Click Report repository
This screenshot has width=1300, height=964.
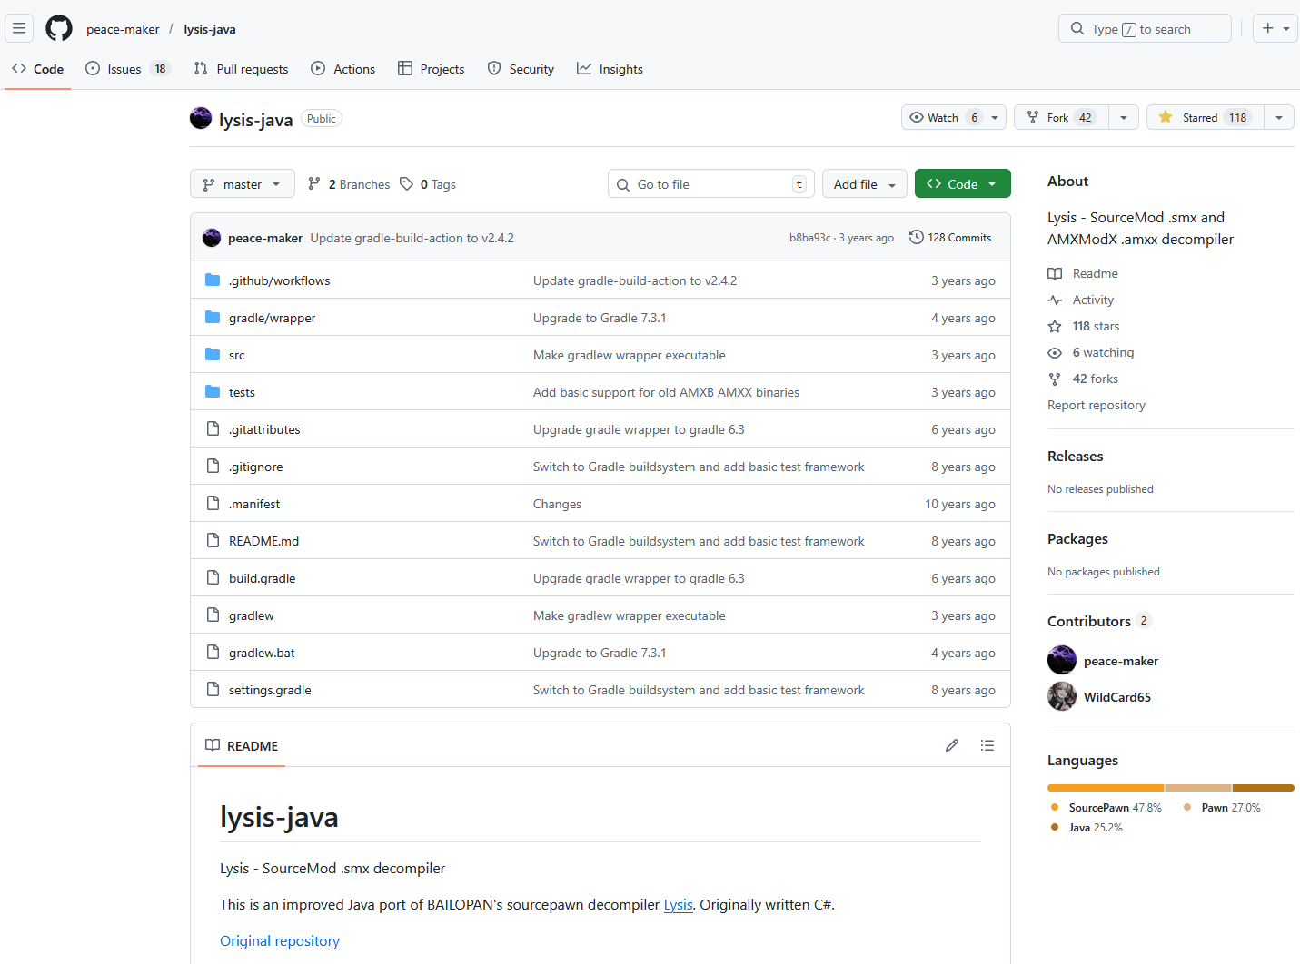point(1096,405)
